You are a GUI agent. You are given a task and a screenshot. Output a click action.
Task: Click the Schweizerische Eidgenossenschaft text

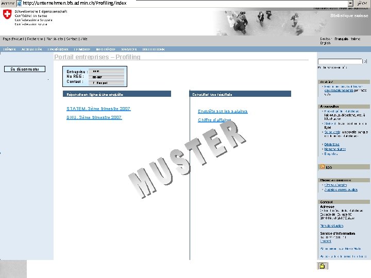[x=41, y=11]
